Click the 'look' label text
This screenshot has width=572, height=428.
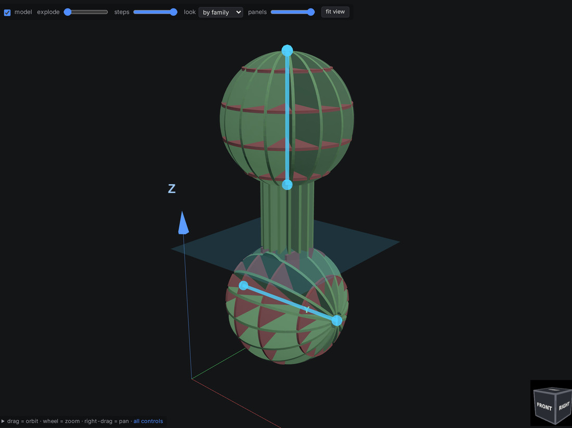pos(190,12)
